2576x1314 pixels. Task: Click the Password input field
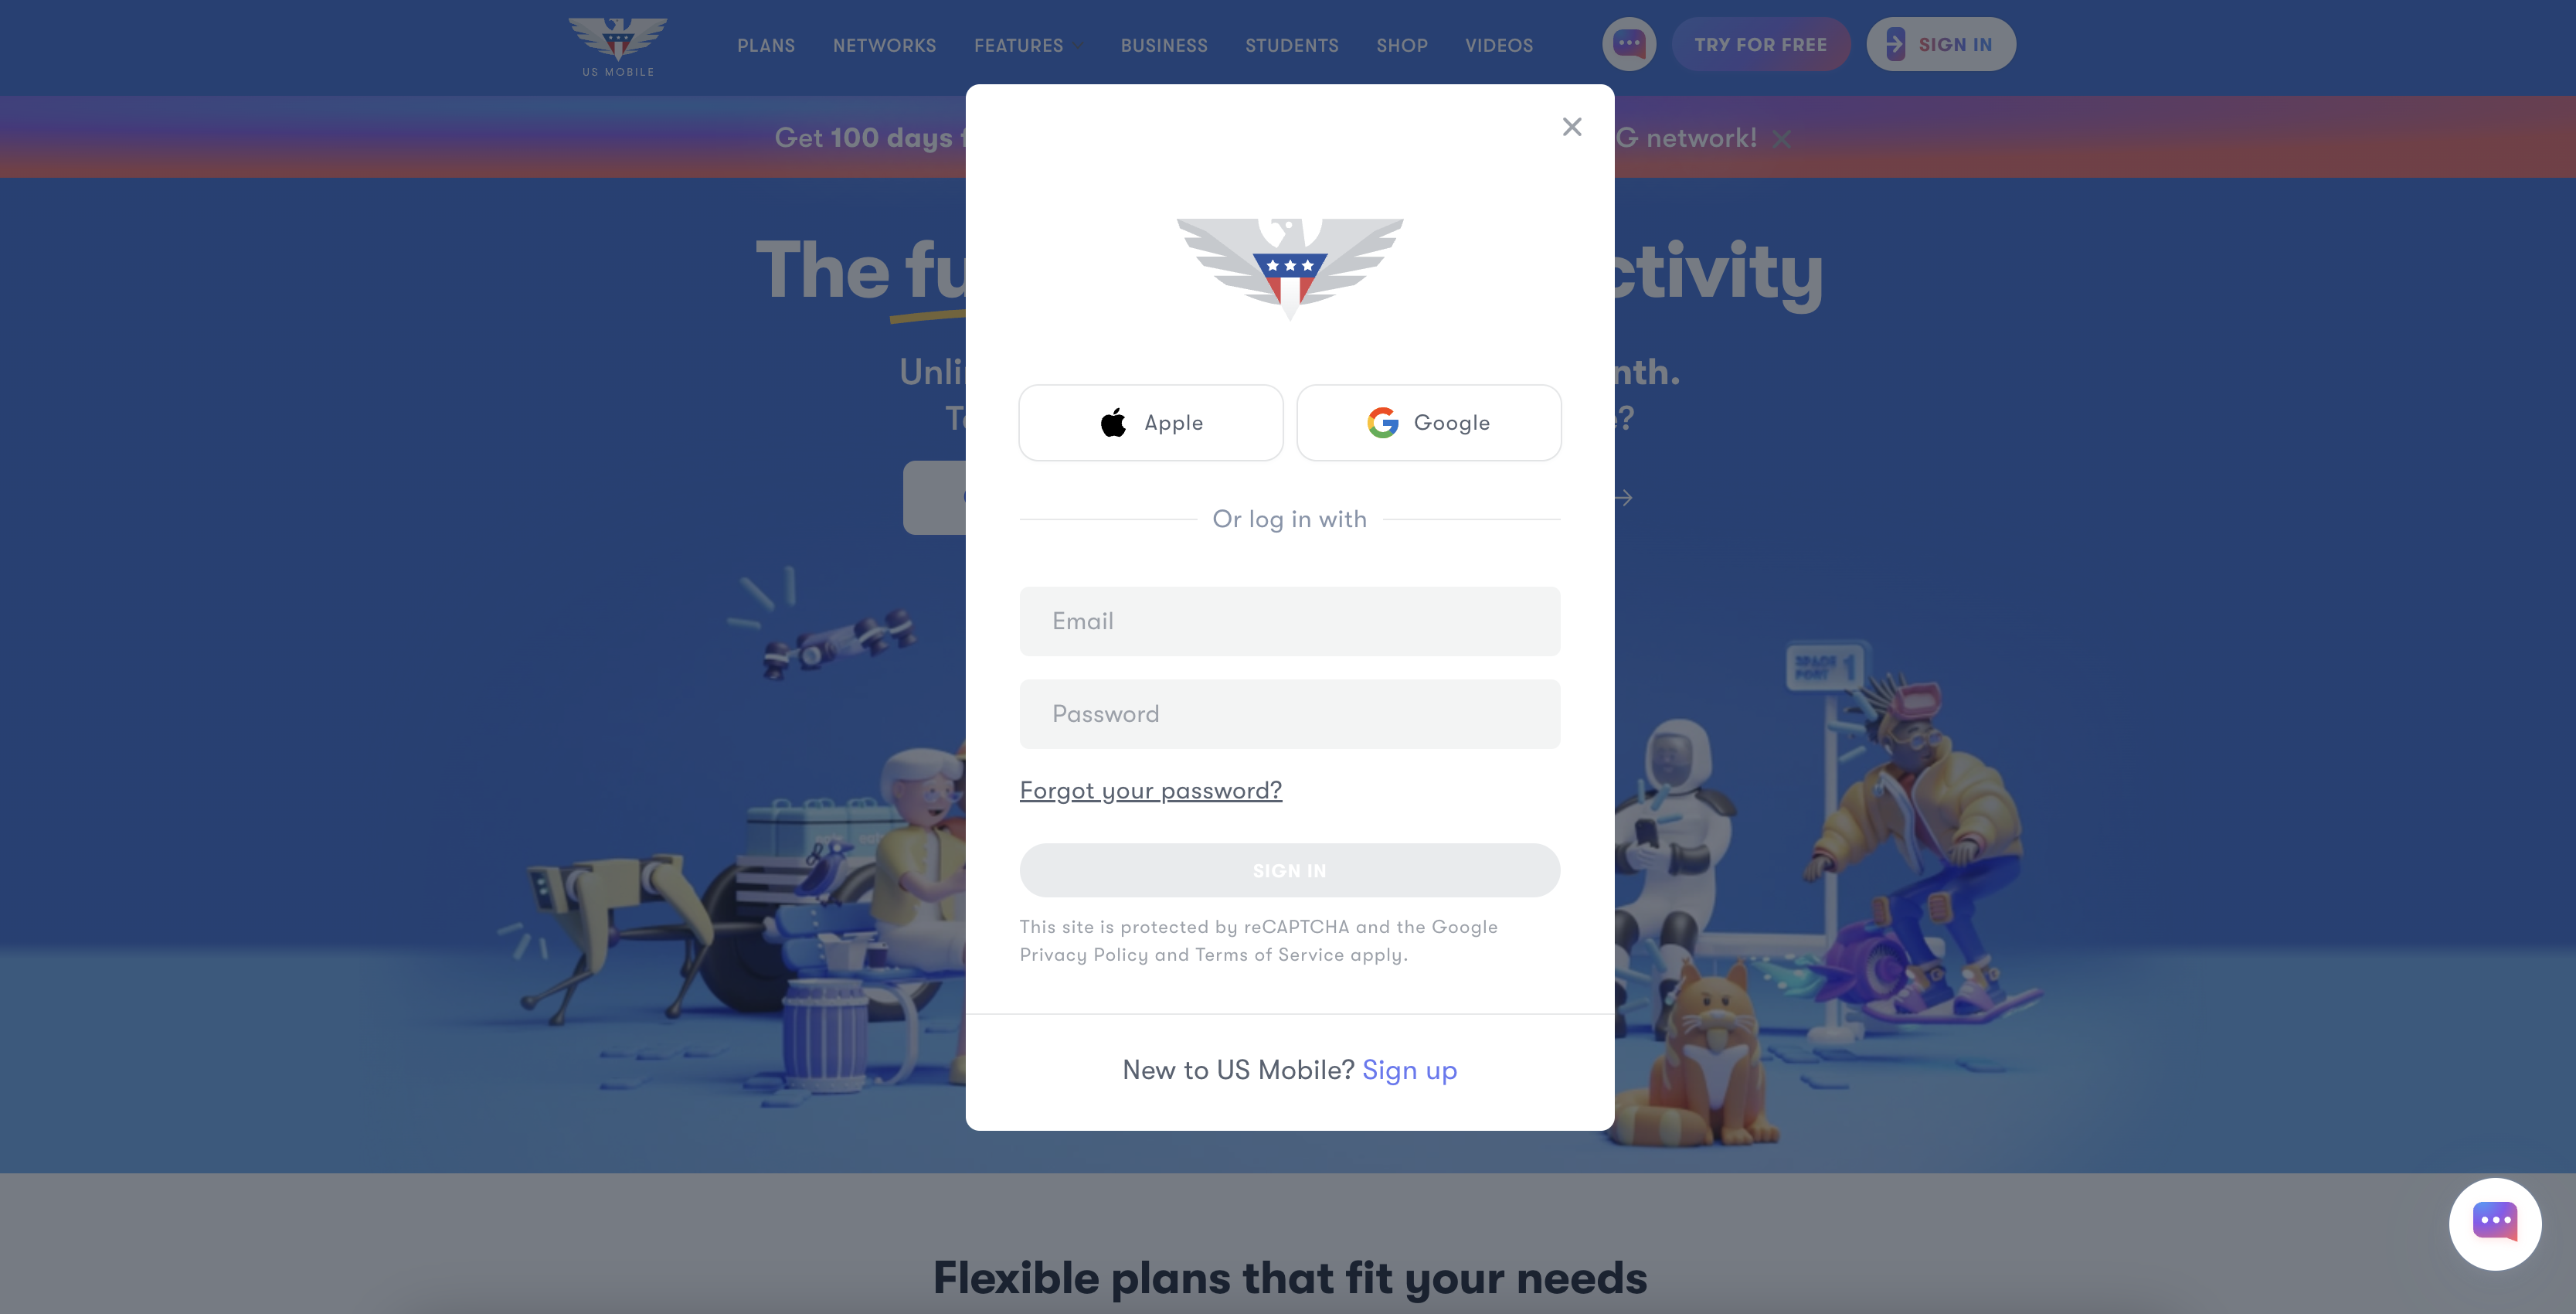click(x=1290, y=713)
